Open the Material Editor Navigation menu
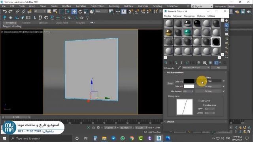 (189, 16)
